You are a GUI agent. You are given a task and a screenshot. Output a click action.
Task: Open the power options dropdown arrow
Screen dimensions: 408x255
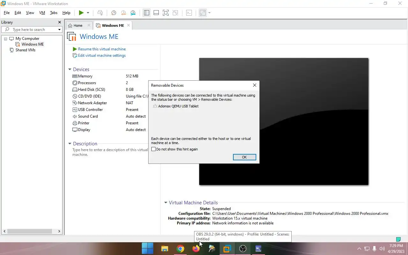[x=88, y=13]
